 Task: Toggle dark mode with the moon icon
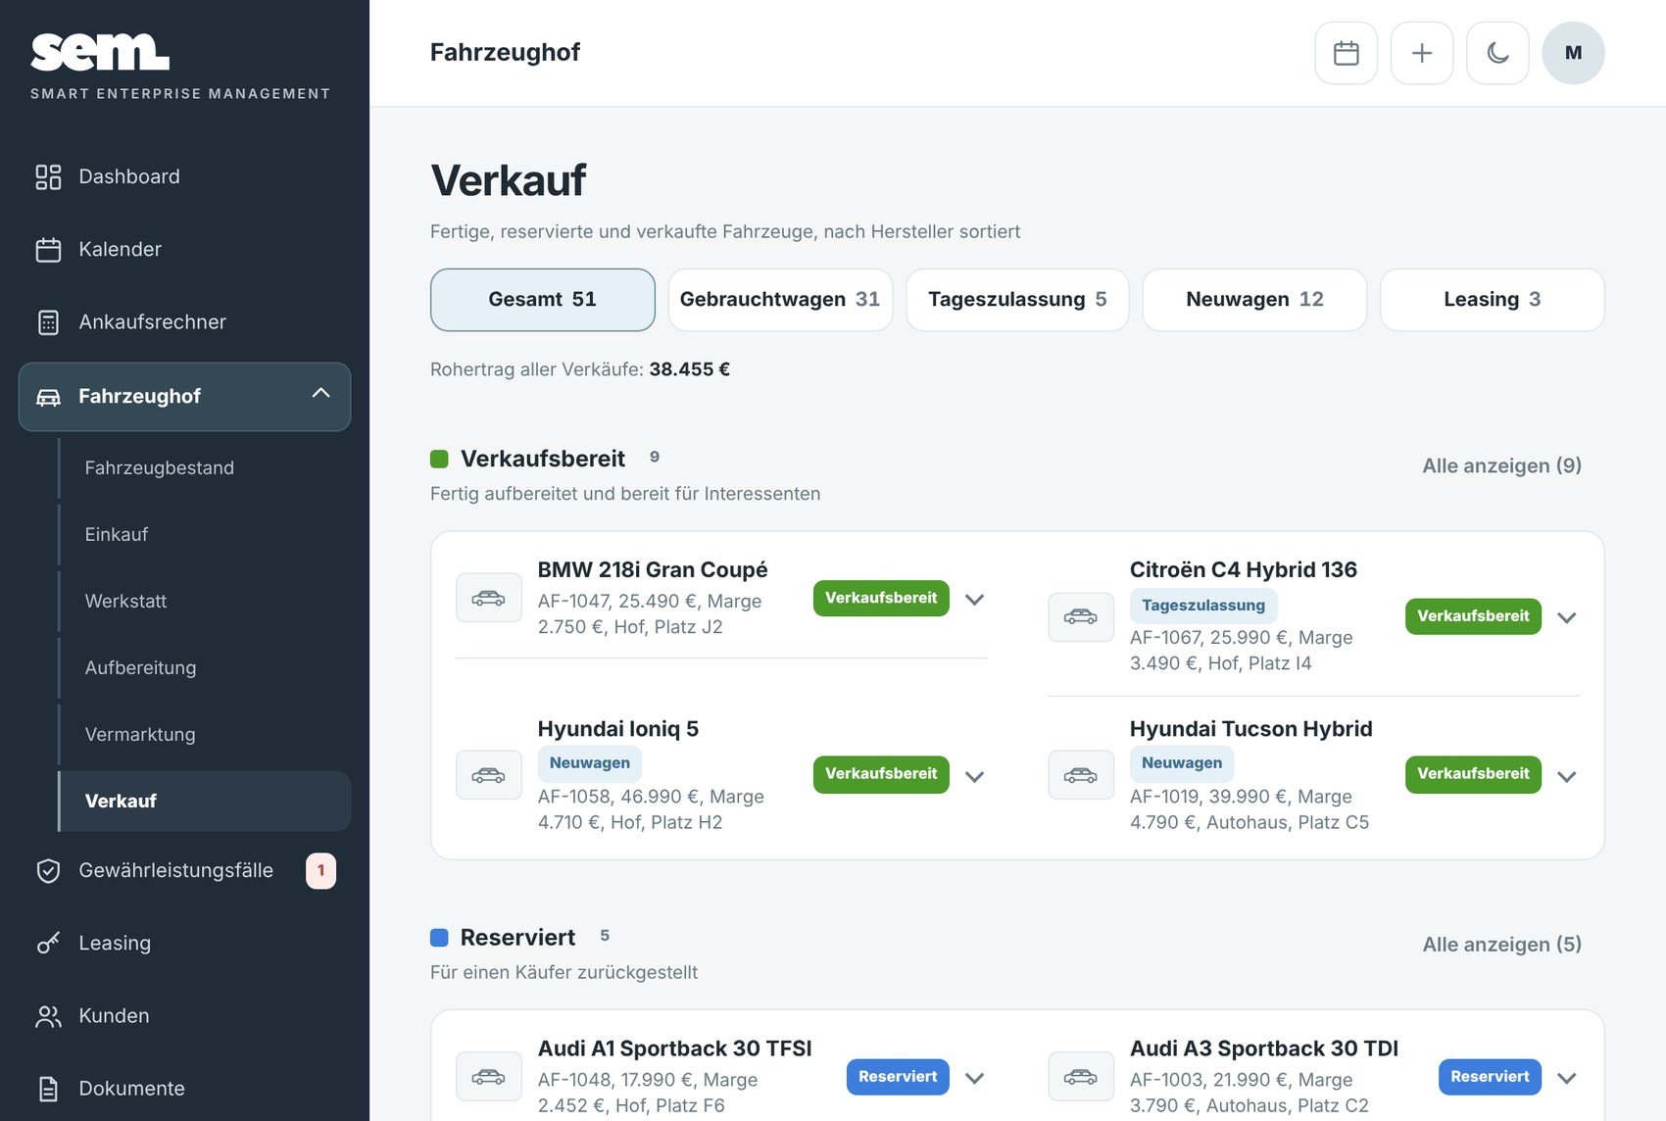coord(1497,53)
